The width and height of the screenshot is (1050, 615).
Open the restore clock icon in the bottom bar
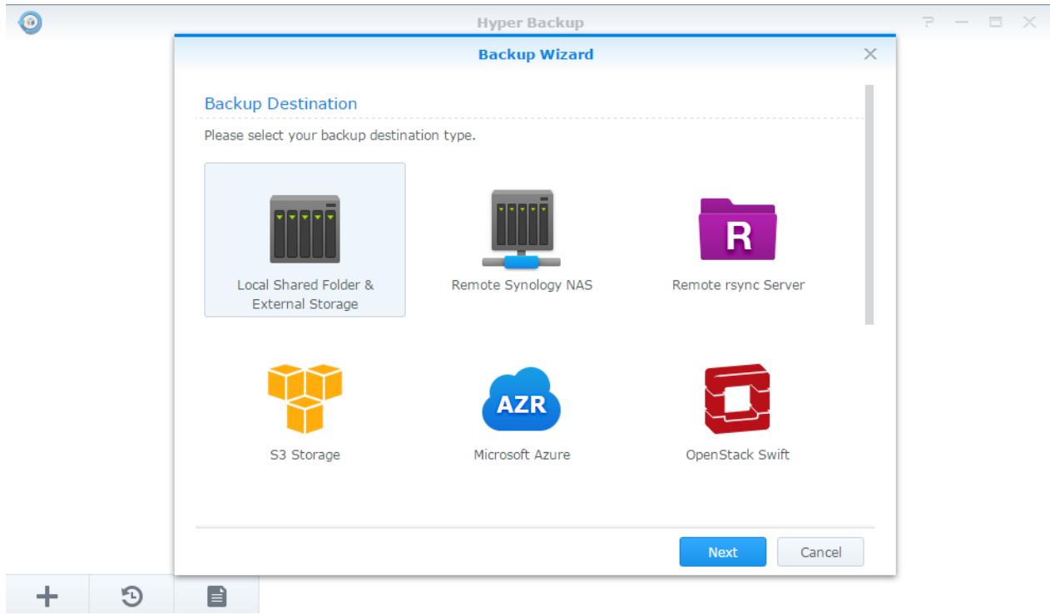click(131, 594)
